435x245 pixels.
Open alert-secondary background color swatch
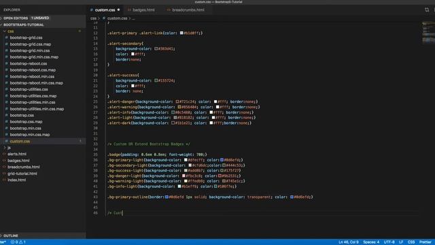(156, 48)
